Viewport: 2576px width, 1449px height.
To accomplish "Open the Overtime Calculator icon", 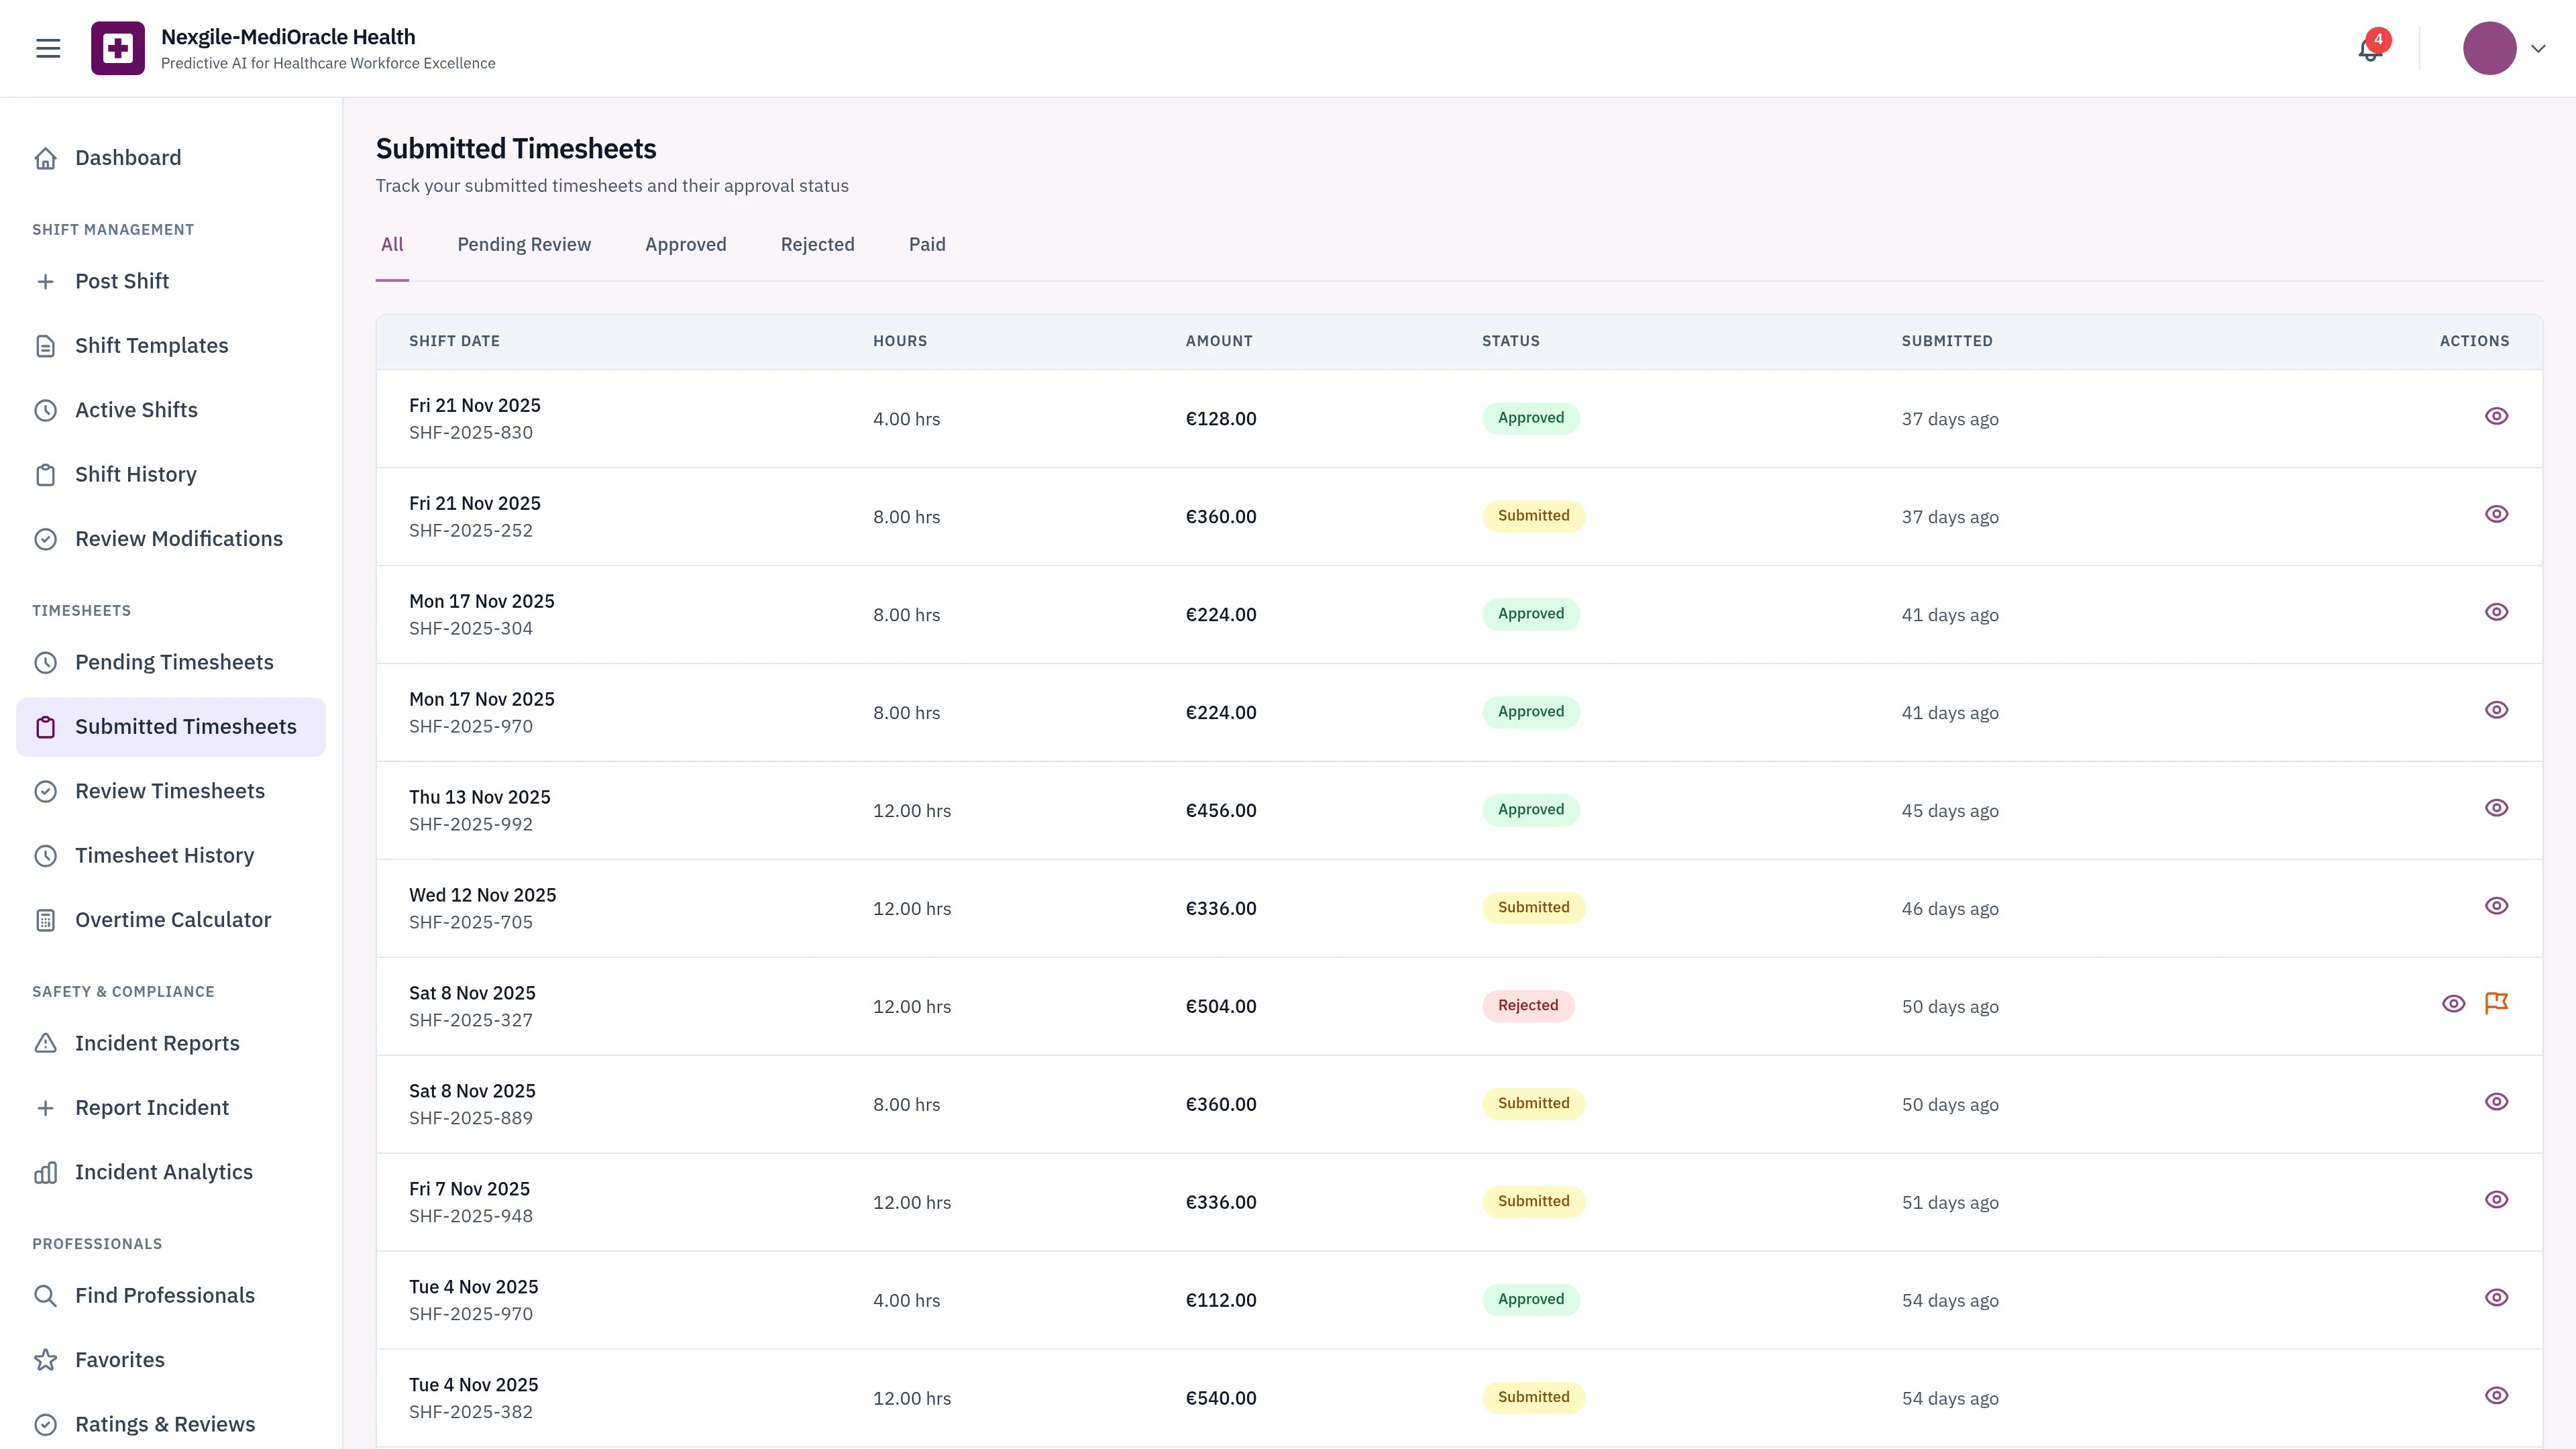I will coord(46,919).
